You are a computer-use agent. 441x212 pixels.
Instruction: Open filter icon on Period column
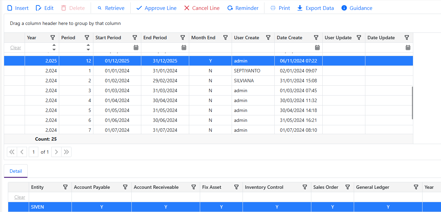click(87, 38)
